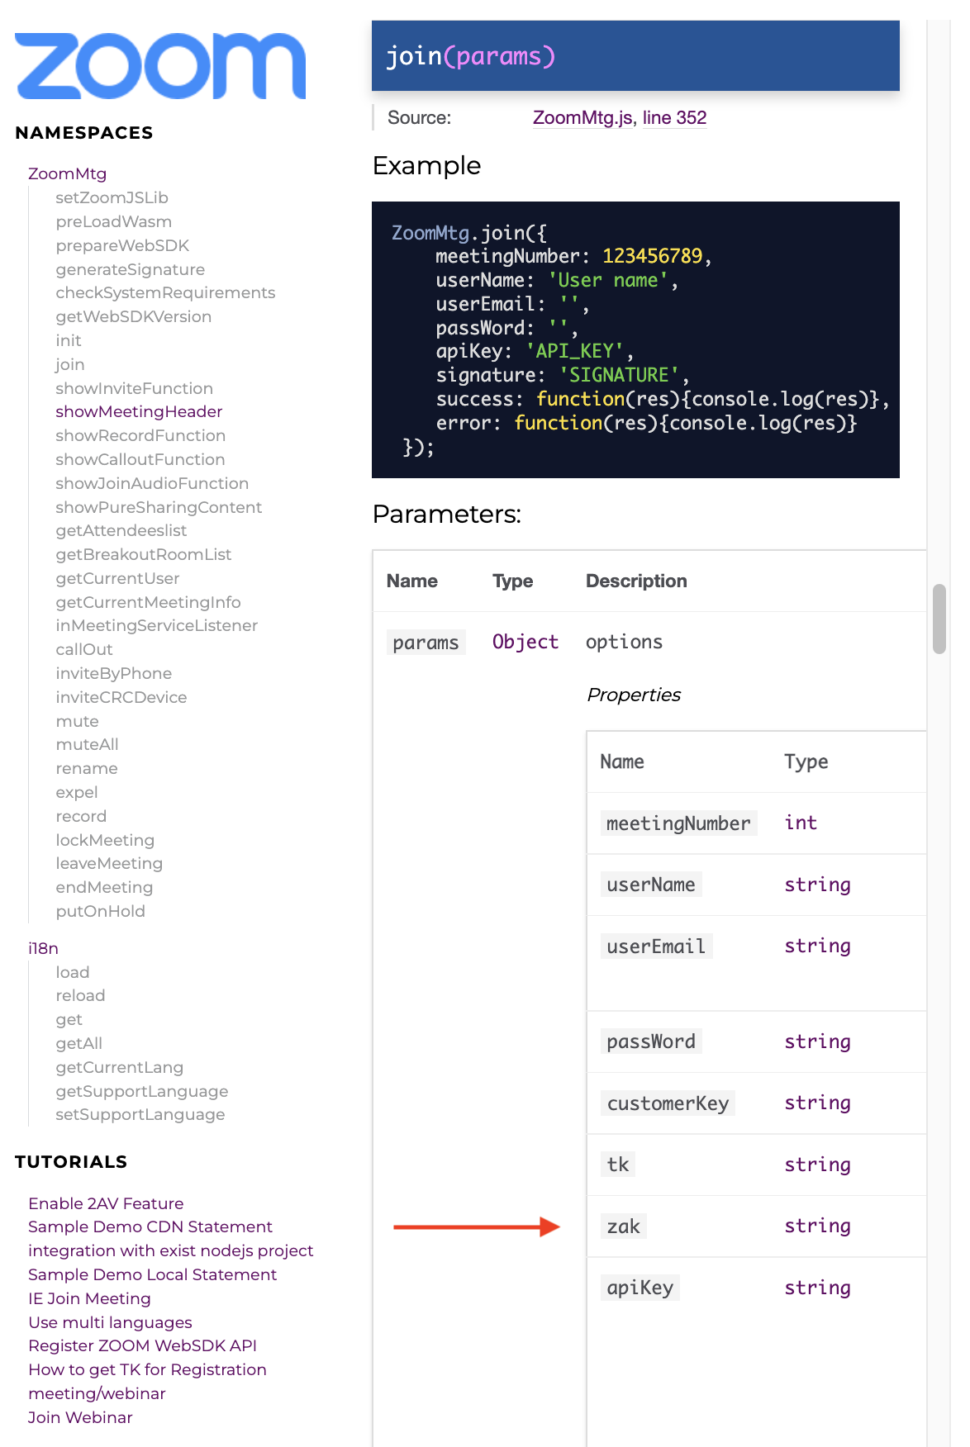The image size is (970, 1447).
Task: Select leaveMeeting entry
Action: 109,863
